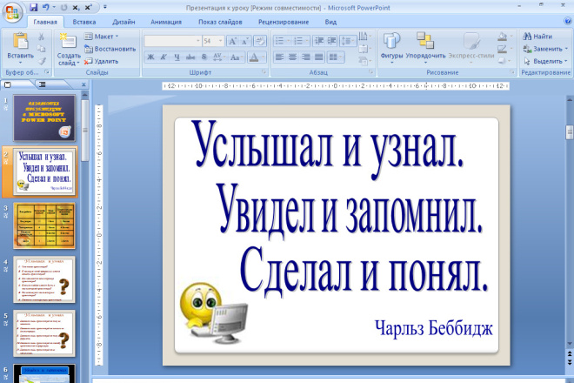Align the text to the left
Screen dimensions: 574x383
pyautogui.click(x=280, y=57)
